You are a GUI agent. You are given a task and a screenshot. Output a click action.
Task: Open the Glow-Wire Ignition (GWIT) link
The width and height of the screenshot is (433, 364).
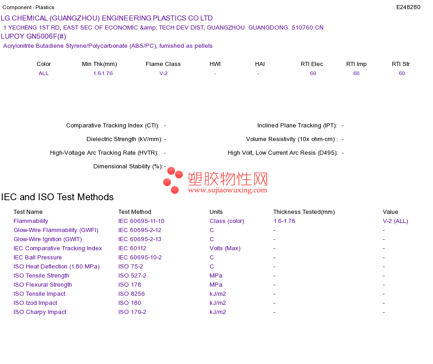click(x=48, y=239)
